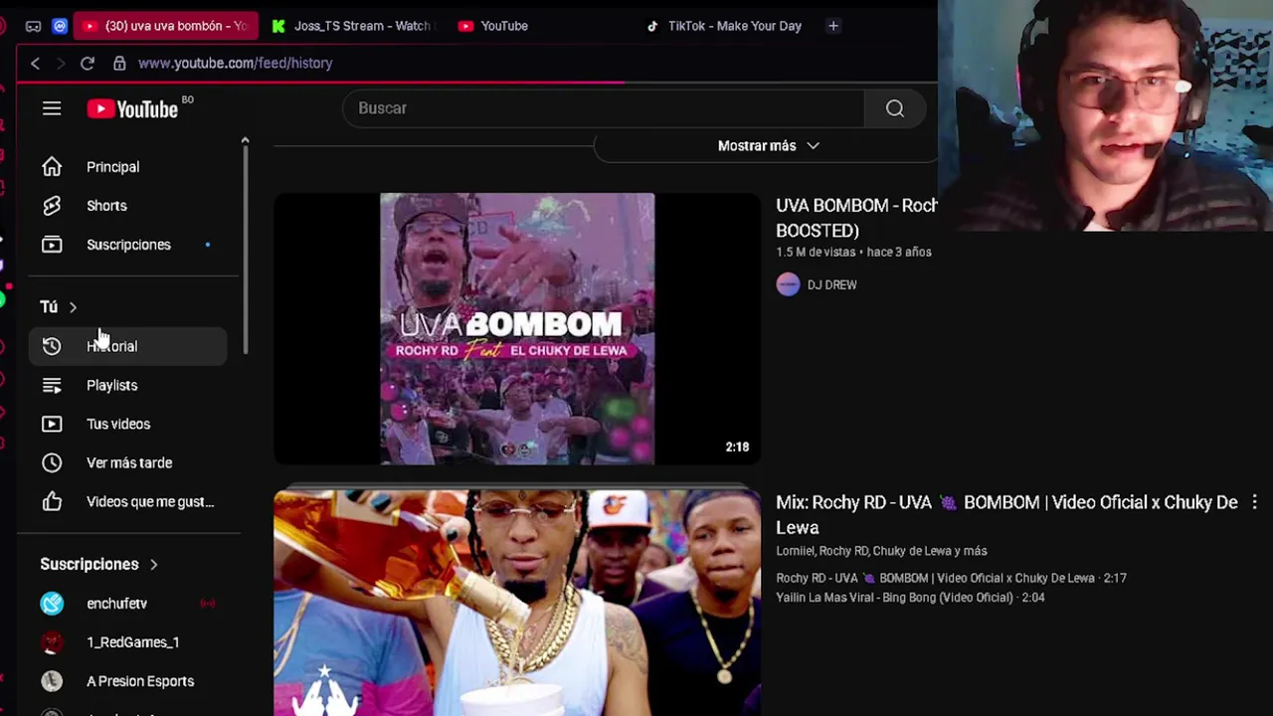Click Rochy RD - UVA BOMBOM 2:17 entry
This screenshot has width=1273, height=716.
point(951,578)
